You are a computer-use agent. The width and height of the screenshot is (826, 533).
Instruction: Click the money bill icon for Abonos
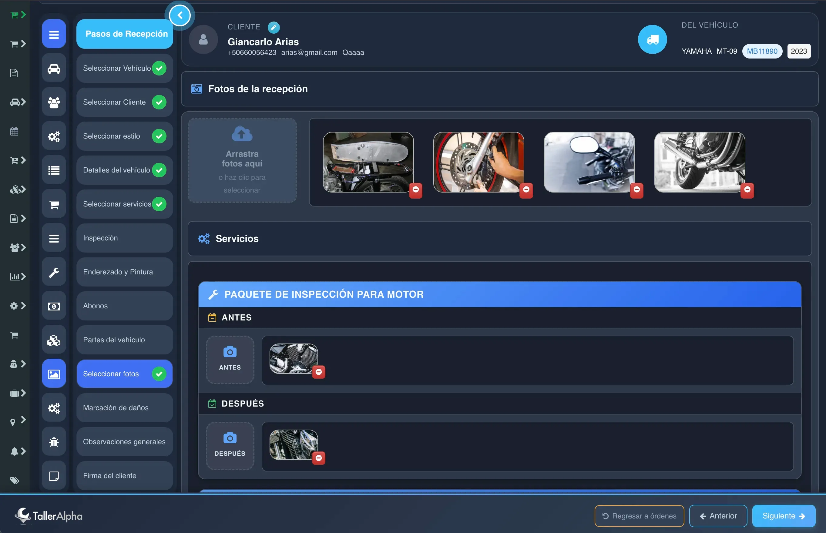point(54,306)
